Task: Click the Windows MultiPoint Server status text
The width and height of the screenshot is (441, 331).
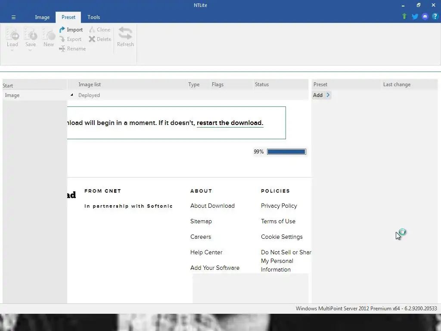Action: click(x=366, y=309)
